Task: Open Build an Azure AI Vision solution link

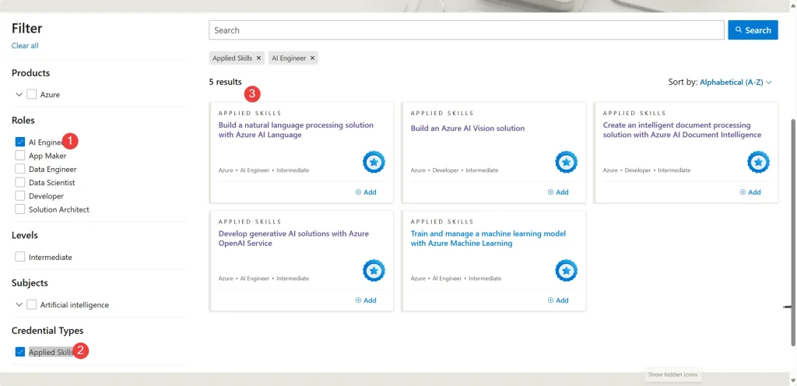Action: pyautogui.click(x=468, y=128)
